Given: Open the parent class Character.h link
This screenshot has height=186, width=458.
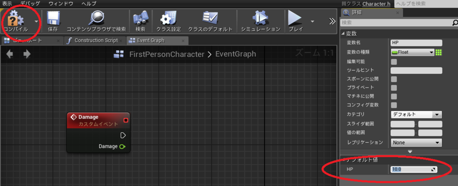Looking at the screenshot, I should pyautogui.click(x=376, y=4).
